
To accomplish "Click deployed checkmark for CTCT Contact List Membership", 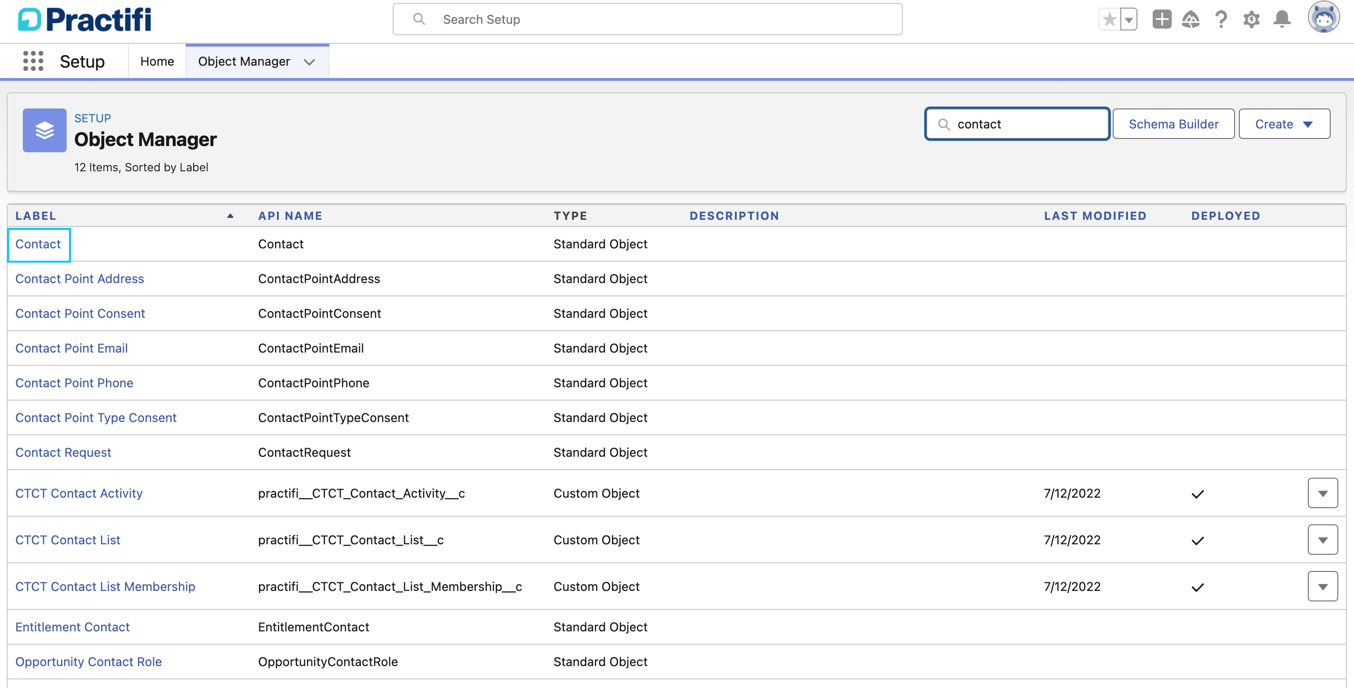I will click(x=1197, y=588).
